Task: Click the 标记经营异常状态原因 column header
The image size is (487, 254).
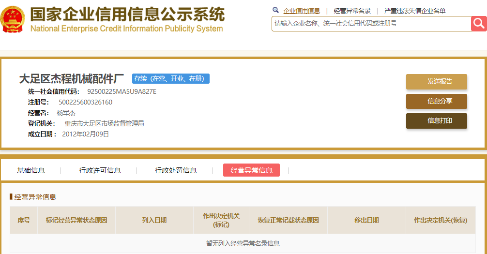Action: coord(76,220)
